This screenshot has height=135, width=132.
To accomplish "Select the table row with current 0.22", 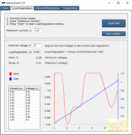I will pos(24,97).
